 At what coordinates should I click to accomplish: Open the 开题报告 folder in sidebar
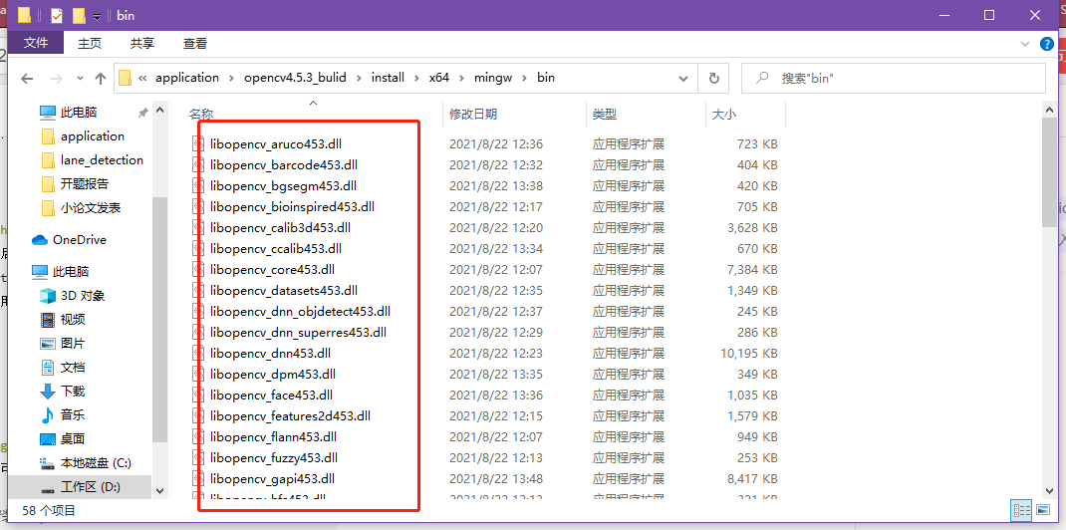(85, 183)
